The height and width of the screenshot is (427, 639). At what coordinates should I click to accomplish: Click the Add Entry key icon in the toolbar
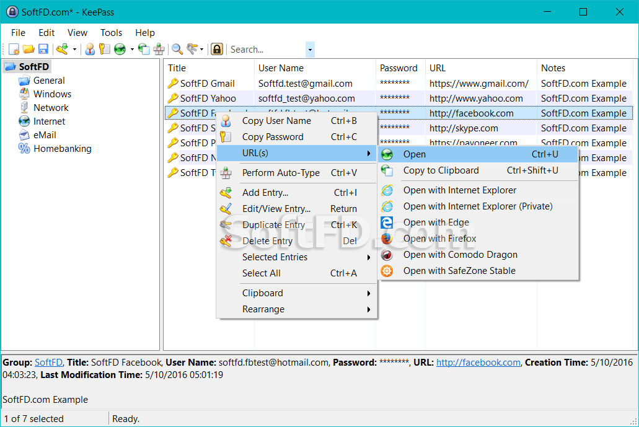coord(63,50)
